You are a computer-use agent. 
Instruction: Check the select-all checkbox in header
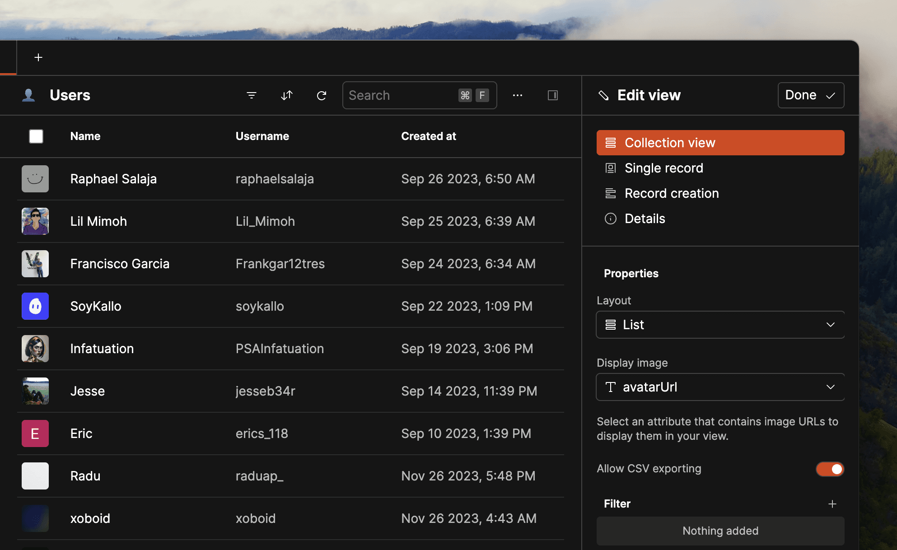click(36, 136)
